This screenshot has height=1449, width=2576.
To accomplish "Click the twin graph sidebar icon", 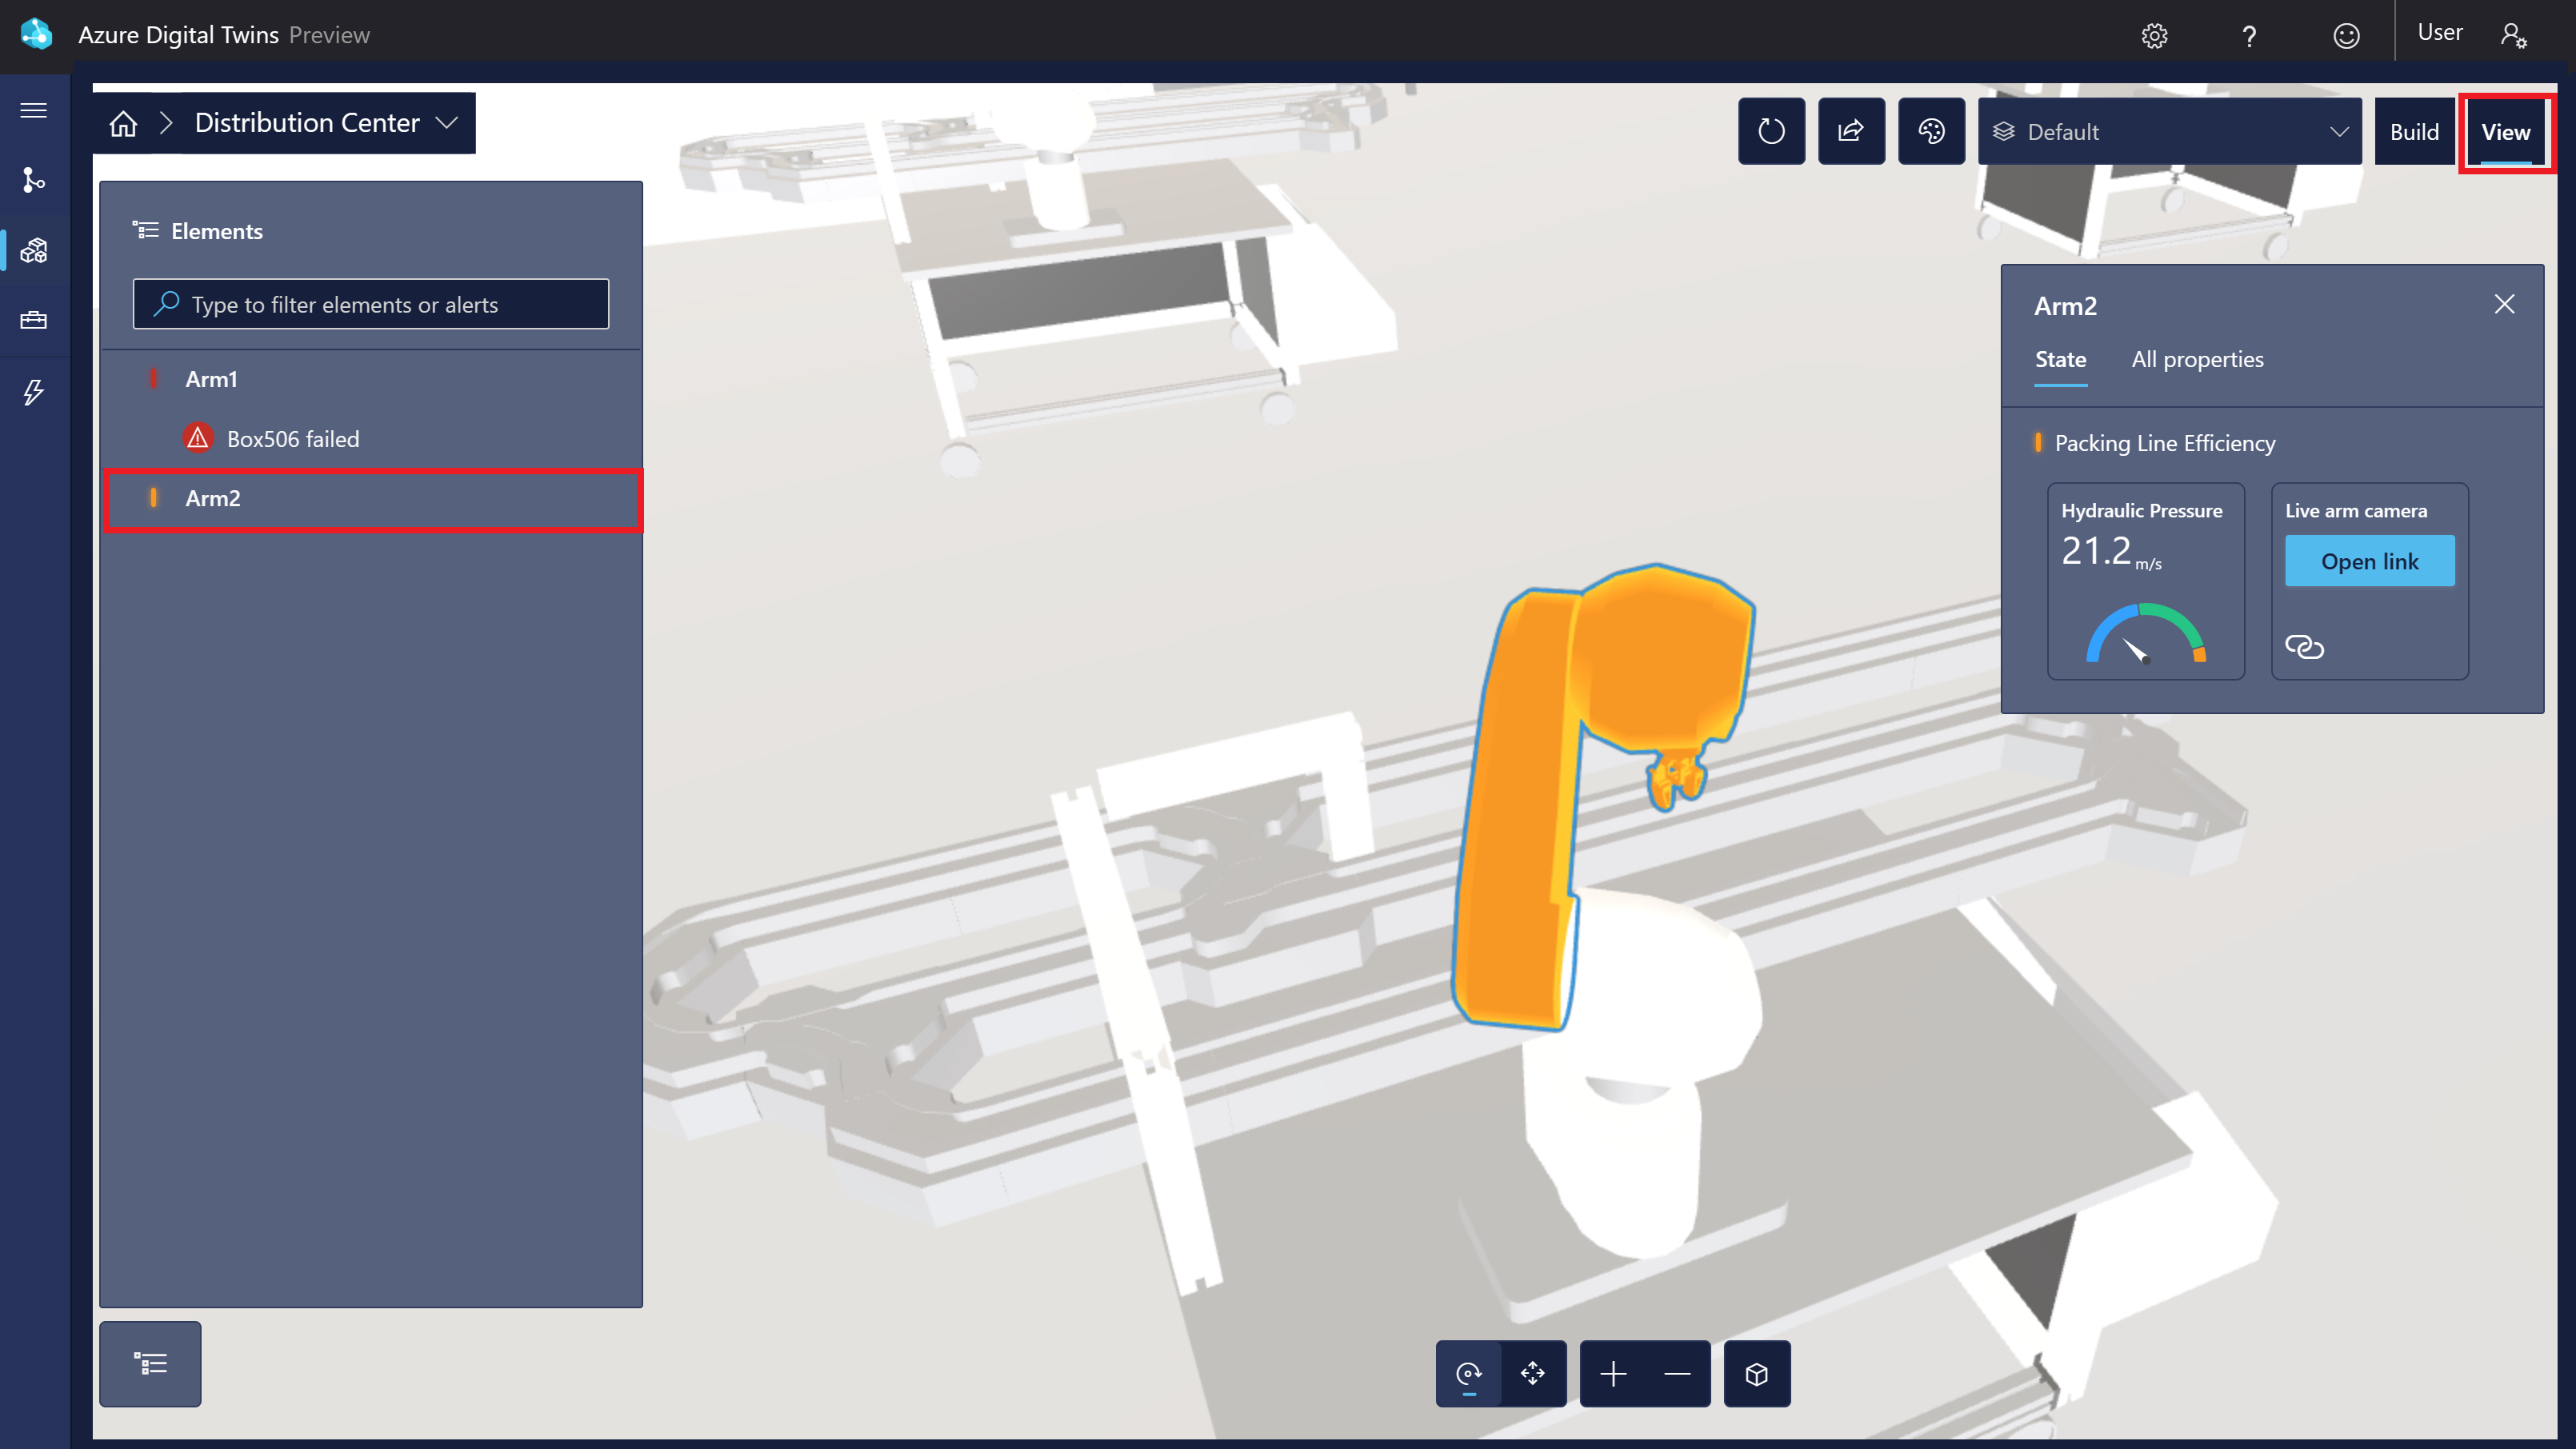I will pos(34,180).
